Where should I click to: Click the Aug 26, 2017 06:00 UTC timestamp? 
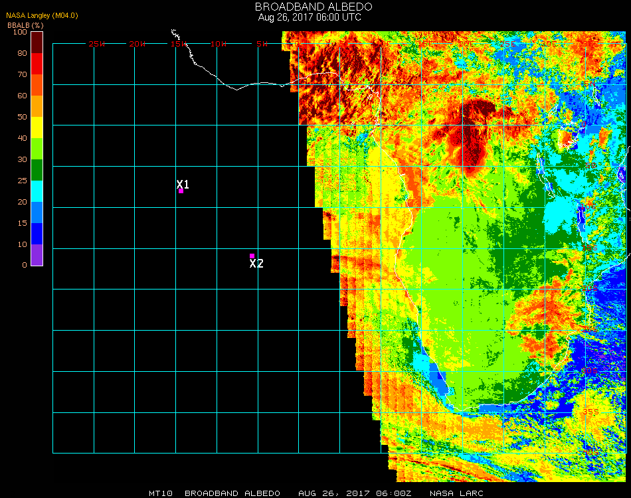click(x=310, y=17)
